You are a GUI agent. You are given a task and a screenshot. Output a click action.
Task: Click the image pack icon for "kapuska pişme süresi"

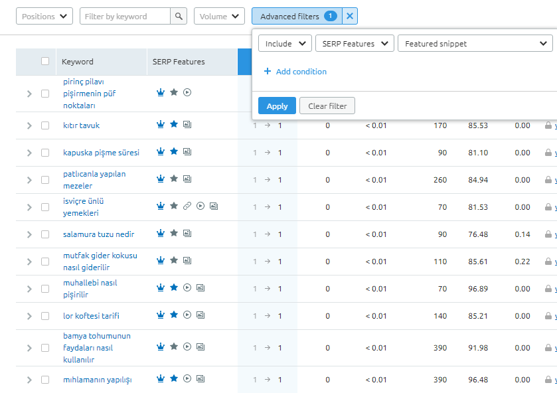(x=187, y=151)
